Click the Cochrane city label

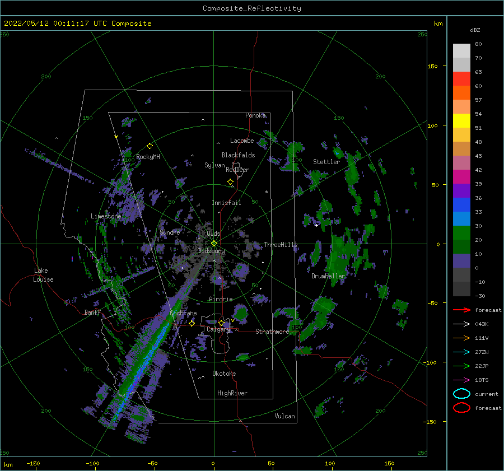tap(183, 313)
